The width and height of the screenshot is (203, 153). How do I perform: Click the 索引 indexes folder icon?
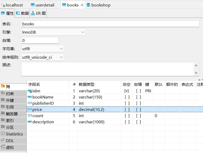[x=3, y=120]
